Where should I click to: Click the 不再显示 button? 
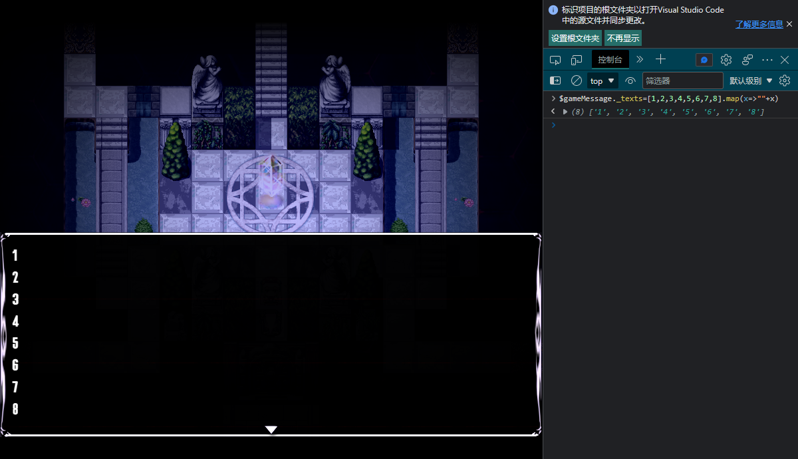(x=623, y=38)
